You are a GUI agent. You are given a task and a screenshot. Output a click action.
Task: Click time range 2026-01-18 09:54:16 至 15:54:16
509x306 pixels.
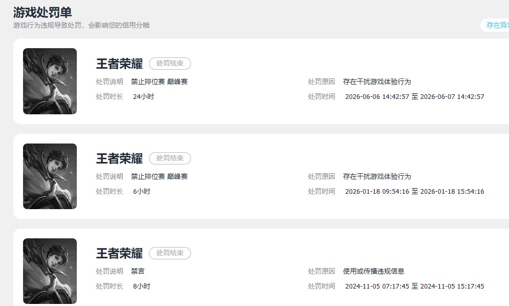click(415, 191)
